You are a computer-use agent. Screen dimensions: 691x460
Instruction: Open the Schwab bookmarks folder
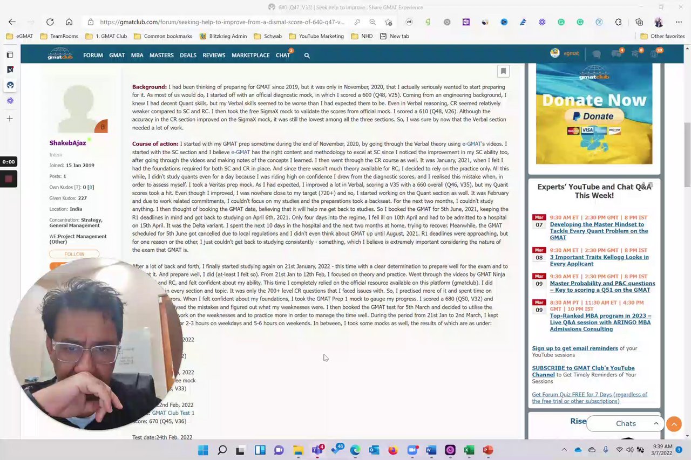tap(268, 36)
